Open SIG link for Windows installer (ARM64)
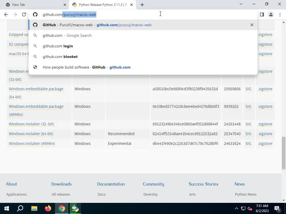 point(248,144)
